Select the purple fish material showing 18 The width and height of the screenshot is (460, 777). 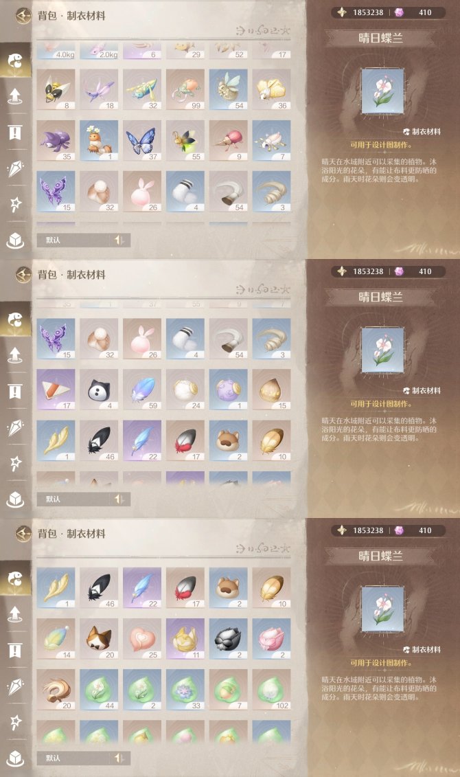pos(99,90)
